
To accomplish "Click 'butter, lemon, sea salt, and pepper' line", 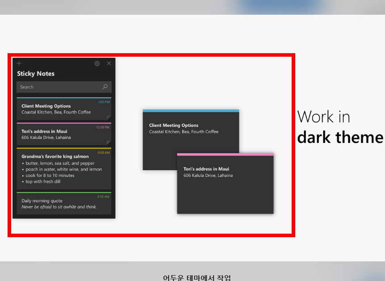I will coord(60,163).
